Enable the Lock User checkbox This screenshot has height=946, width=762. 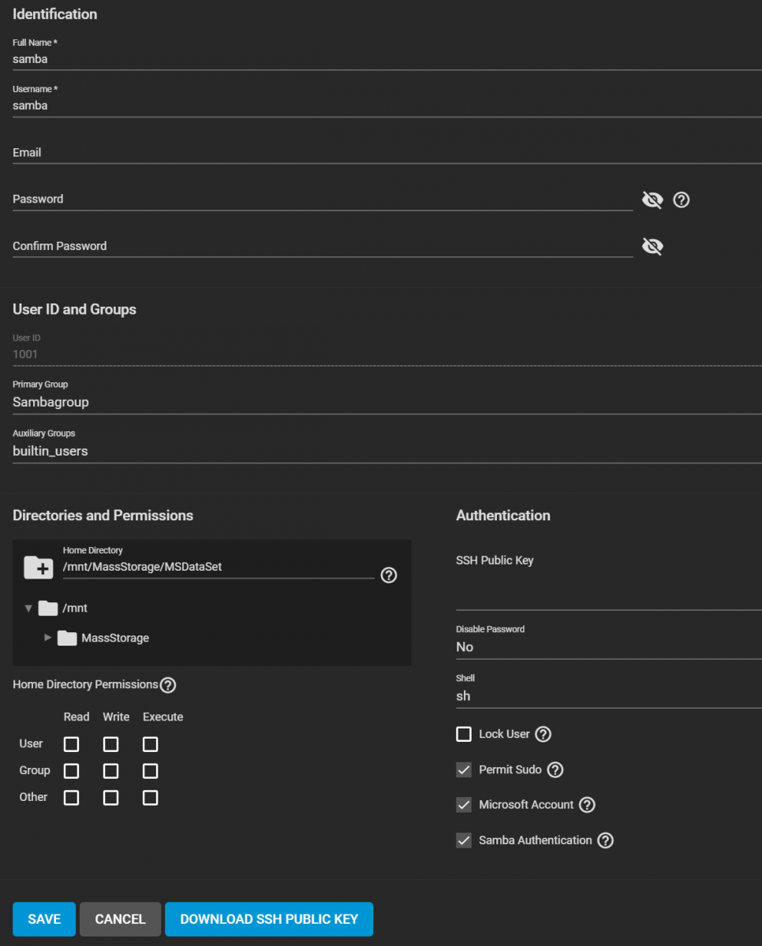(464, 735)
